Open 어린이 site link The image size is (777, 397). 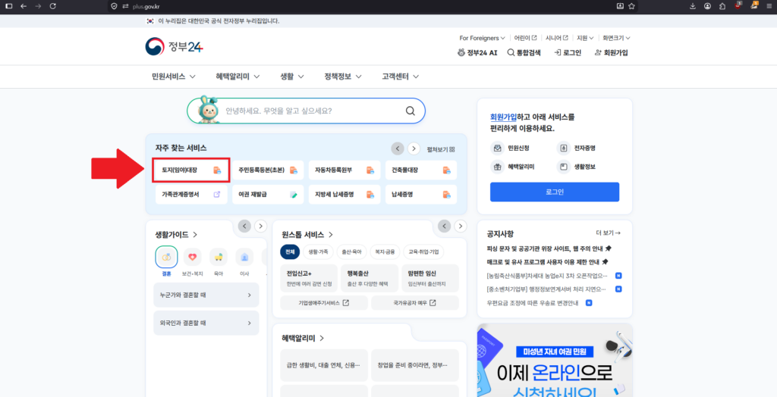pos(525,38)
